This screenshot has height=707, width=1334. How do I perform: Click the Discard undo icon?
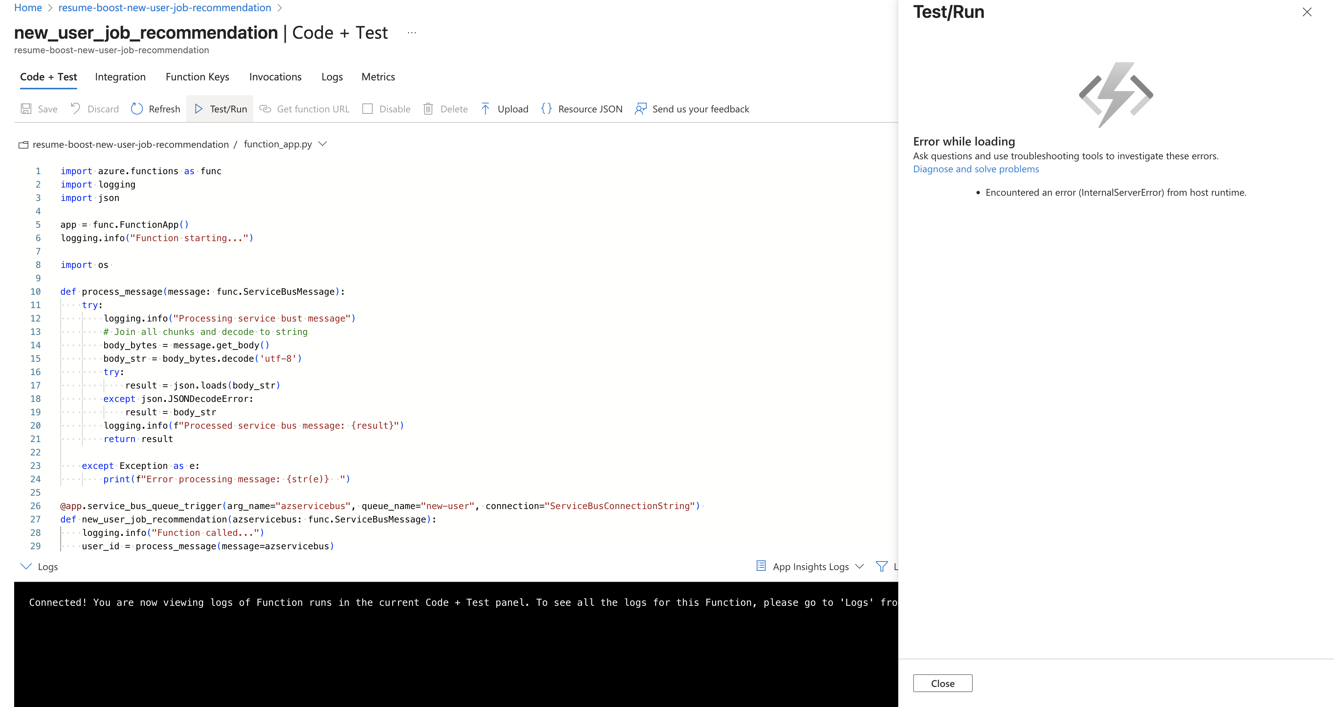76,109
